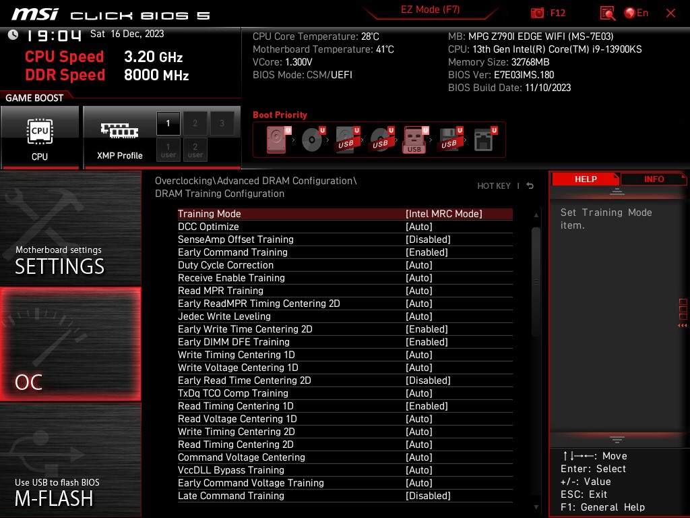The height and width of the screenshot is (518, 690).
Task: Select the Late Command Training row
Action: coord(345,496)
